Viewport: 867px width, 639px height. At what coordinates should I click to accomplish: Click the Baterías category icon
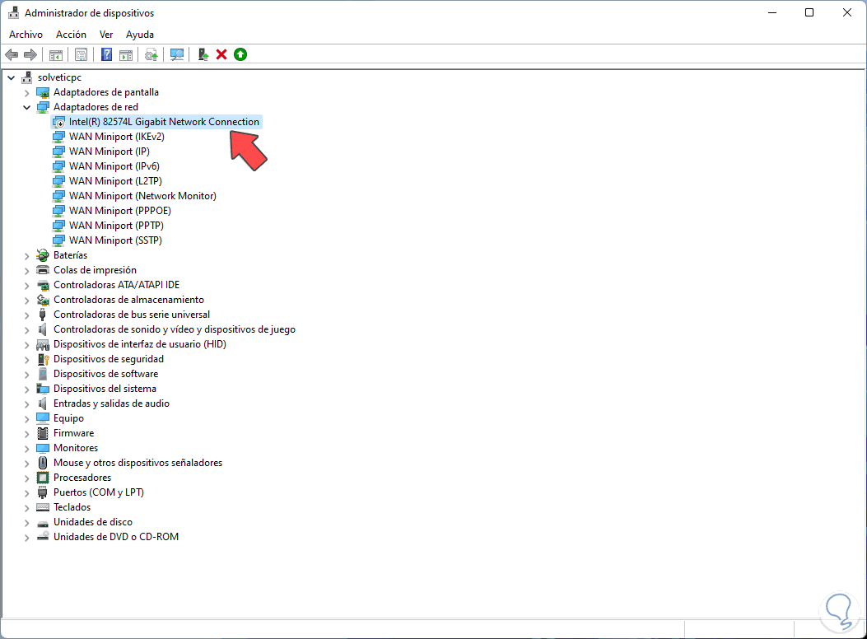click(43, 255)
